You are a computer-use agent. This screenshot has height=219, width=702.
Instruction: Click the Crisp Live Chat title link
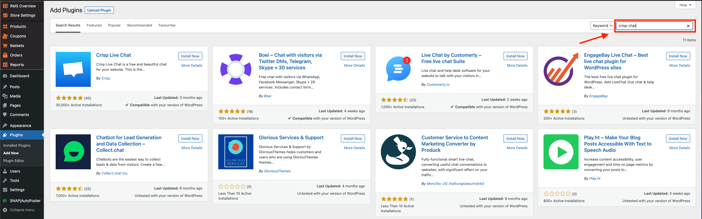114,55
